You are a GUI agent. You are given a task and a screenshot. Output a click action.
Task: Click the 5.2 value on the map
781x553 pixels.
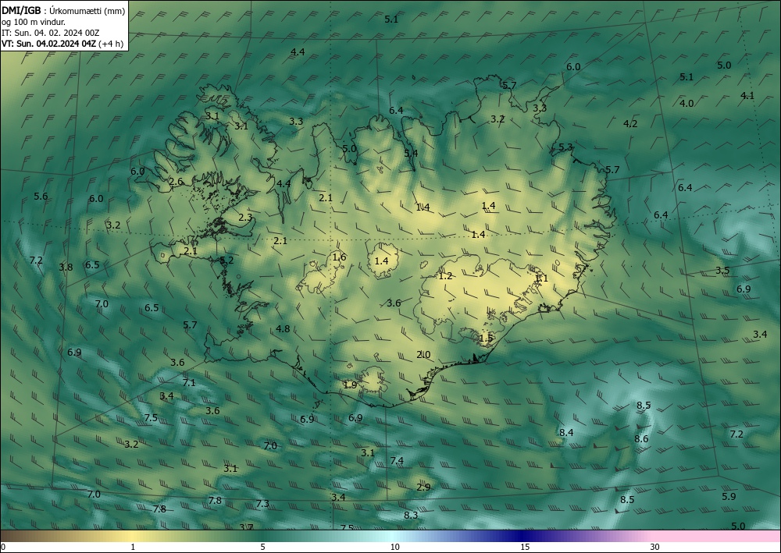click(x=226, y=260)
